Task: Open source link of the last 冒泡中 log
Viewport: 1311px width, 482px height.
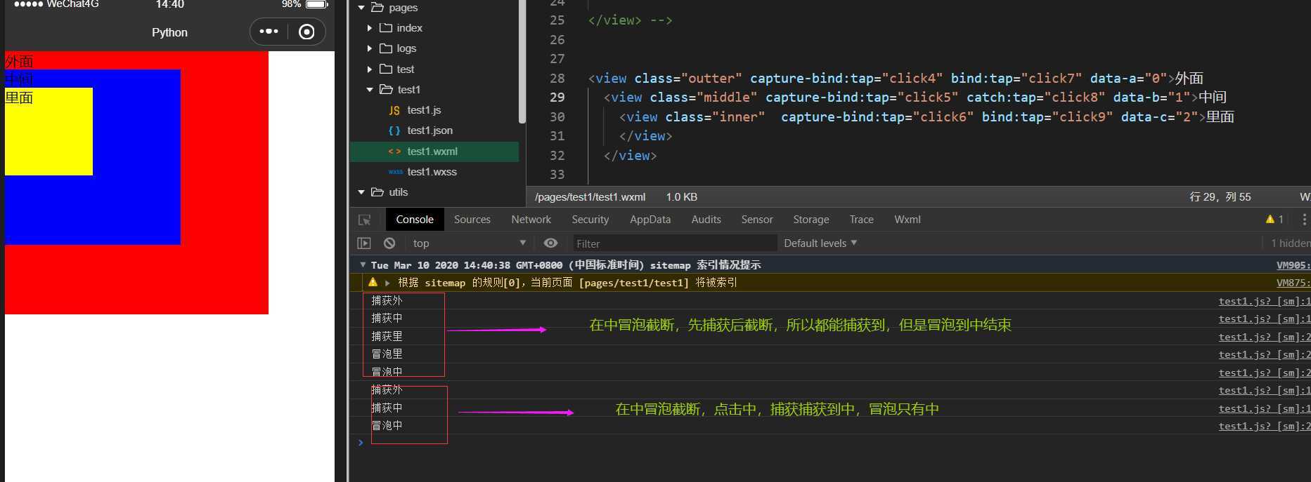Action: (x=1264, y=426)
